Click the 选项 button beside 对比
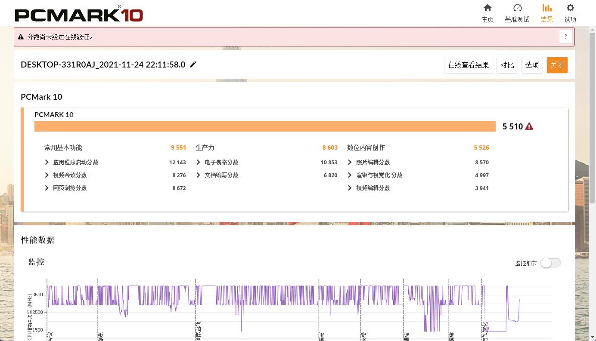 click(x=532, y=65)
